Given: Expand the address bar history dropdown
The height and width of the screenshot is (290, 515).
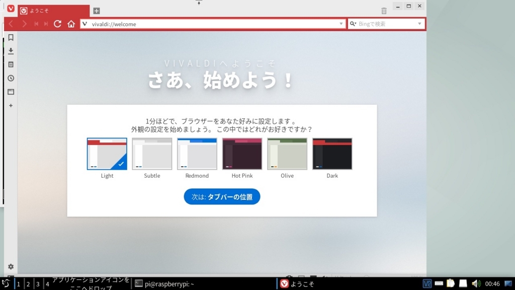Looking at the screenshot, I should pos(341,24).
